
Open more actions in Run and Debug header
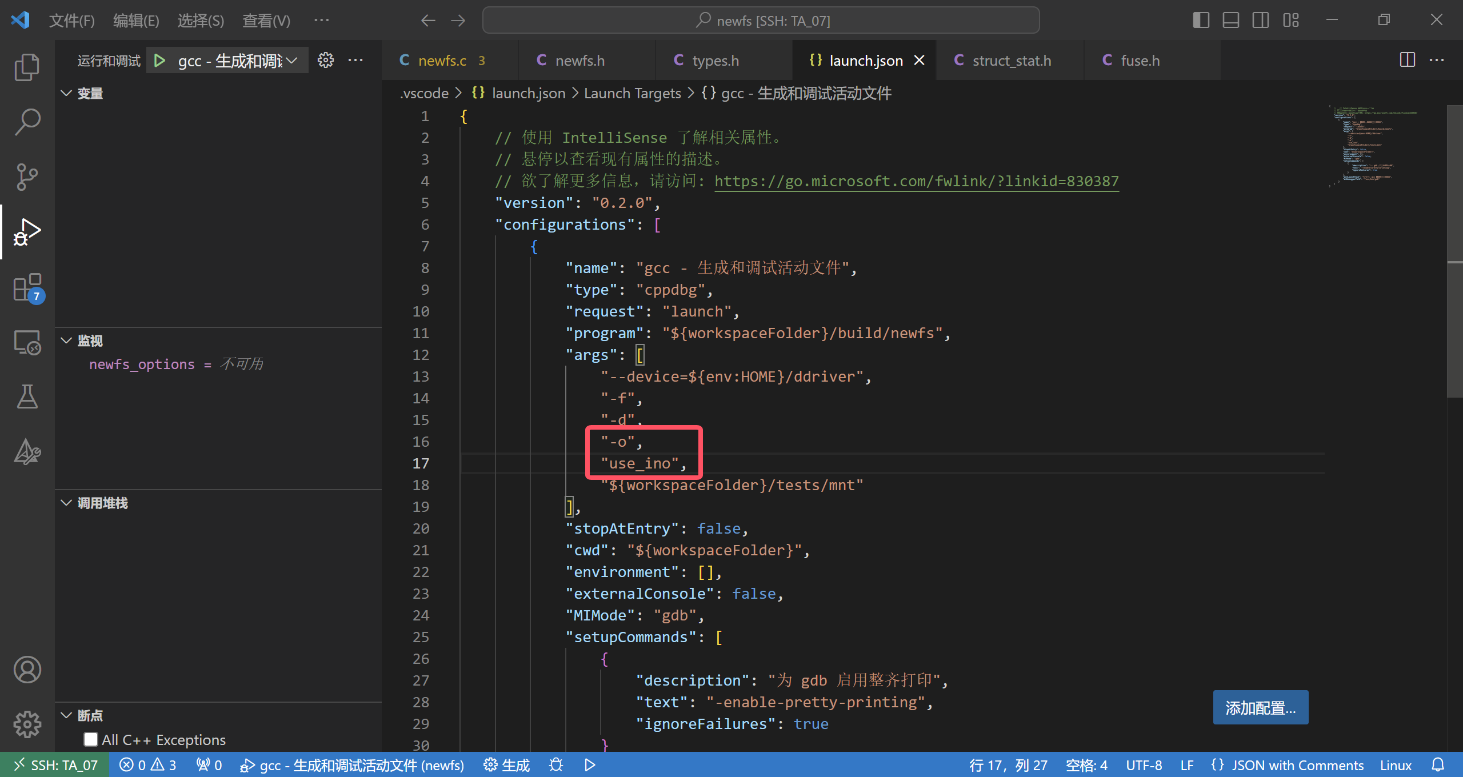pos(355,61)
